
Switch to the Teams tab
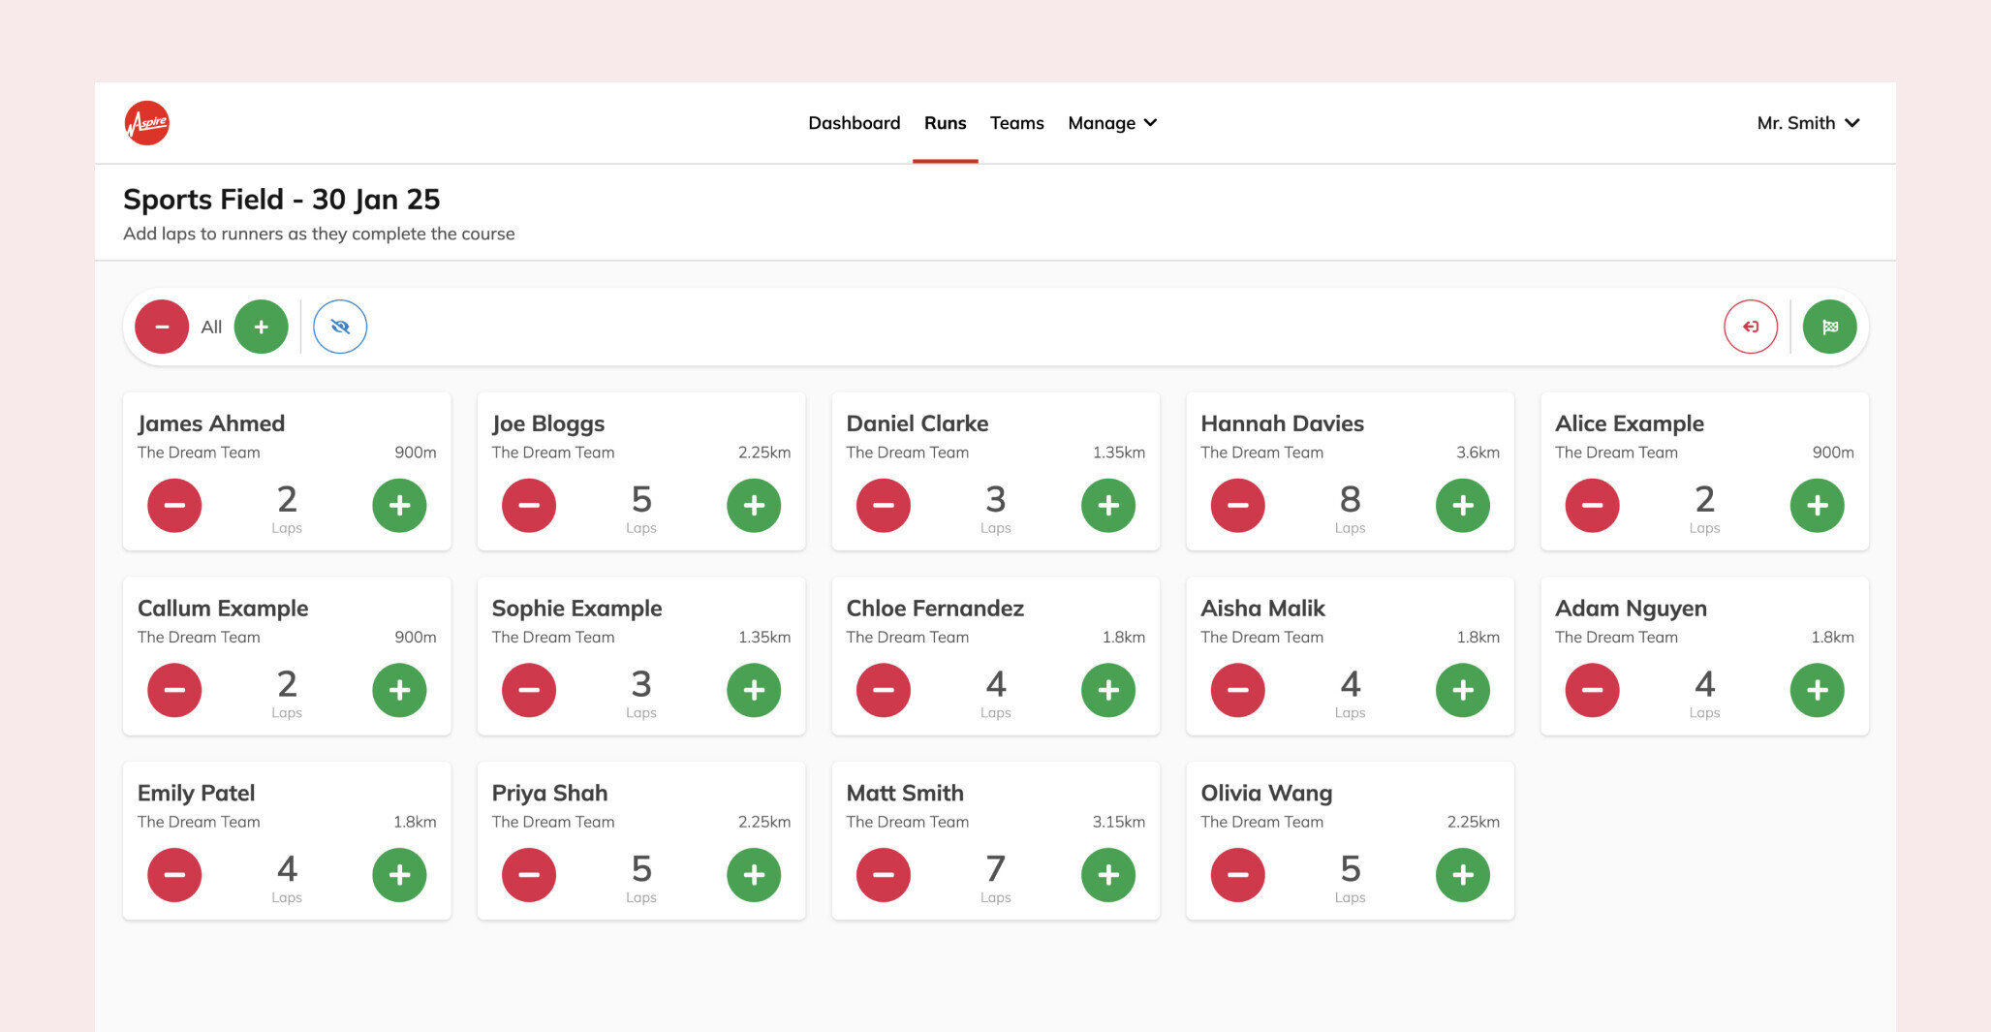pos(1016,123)
